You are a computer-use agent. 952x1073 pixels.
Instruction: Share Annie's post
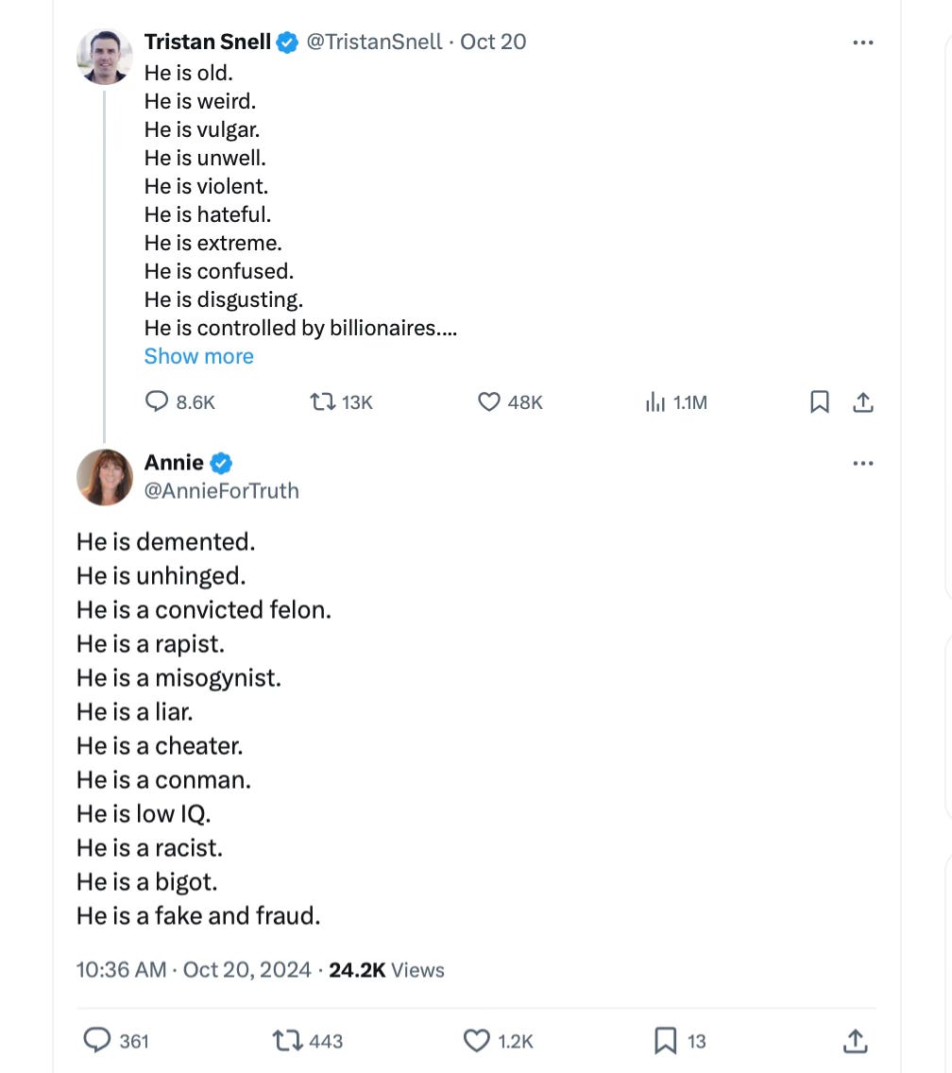pyautogui.click(x=854, y=1041)
